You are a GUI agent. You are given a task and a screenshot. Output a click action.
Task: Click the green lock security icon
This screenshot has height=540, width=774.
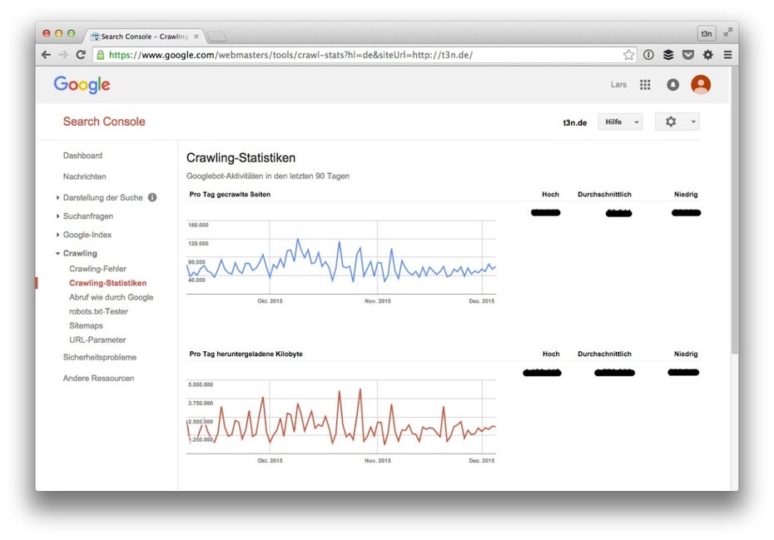click(101, 55)
